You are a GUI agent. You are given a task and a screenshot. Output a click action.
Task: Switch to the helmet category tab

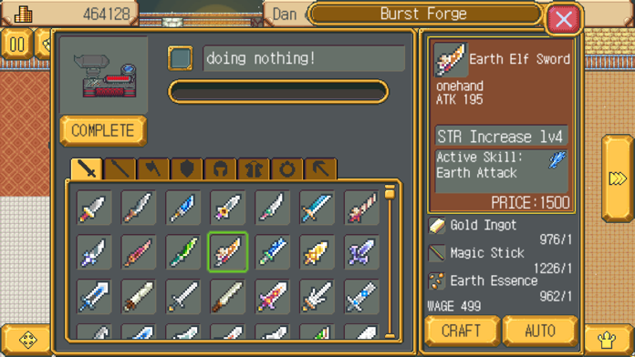(220, 168)
